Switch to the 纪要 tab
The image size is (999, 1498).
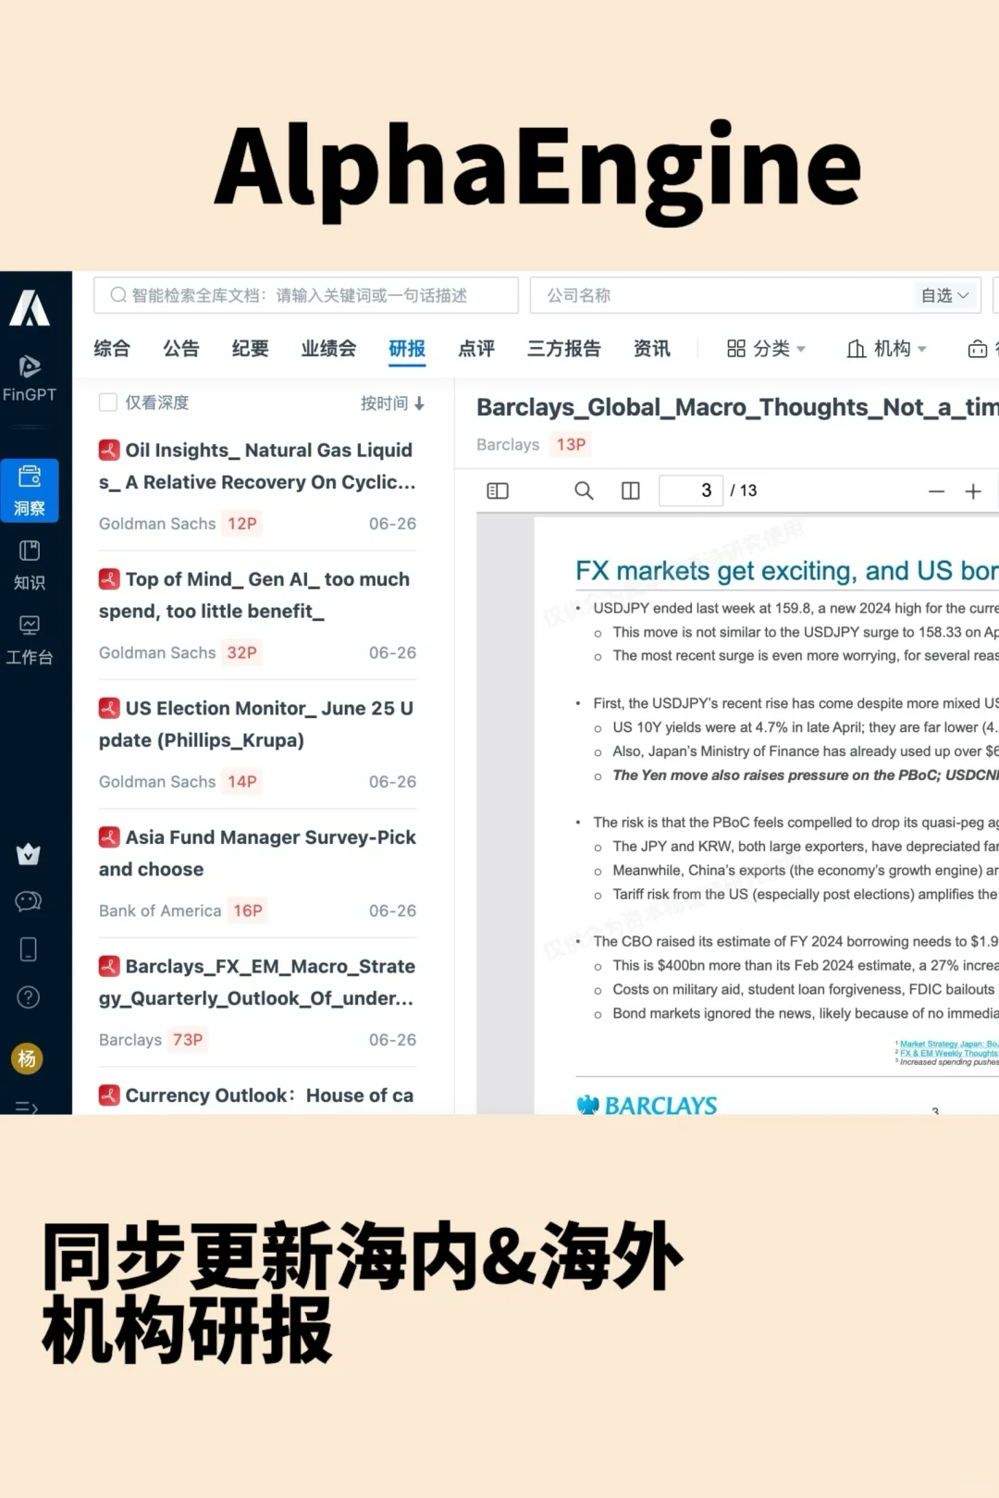tap(250, 349)
